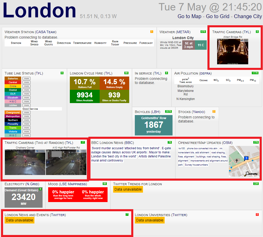Open the Go to Grid link
The width and height of the screenshot is (263, 237).
click(x=218, y=16)
